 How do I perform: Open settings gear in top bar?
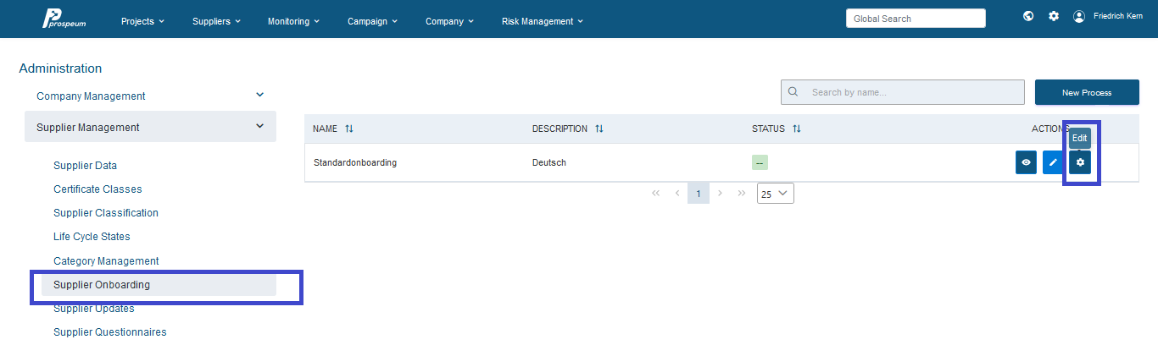coord(1054,16)
